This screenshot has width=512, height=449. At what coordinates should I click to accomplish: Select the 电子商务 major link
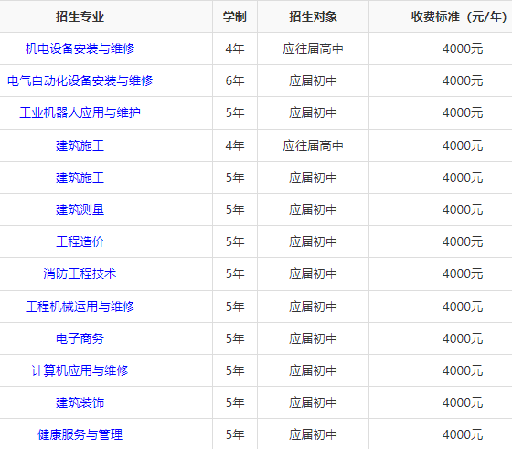80,338
